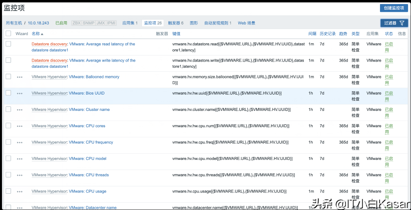Sort by the 键值 column header
This screenshot has width=411, height=210.
pyautogui.click(x=176, y=33)
